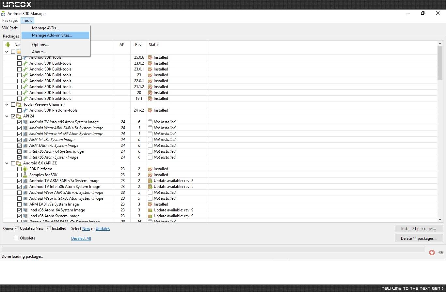This screenshot has height=292, width=446.
Task: Check the Samples for SDK checkbox
Action: coord(19,175)
